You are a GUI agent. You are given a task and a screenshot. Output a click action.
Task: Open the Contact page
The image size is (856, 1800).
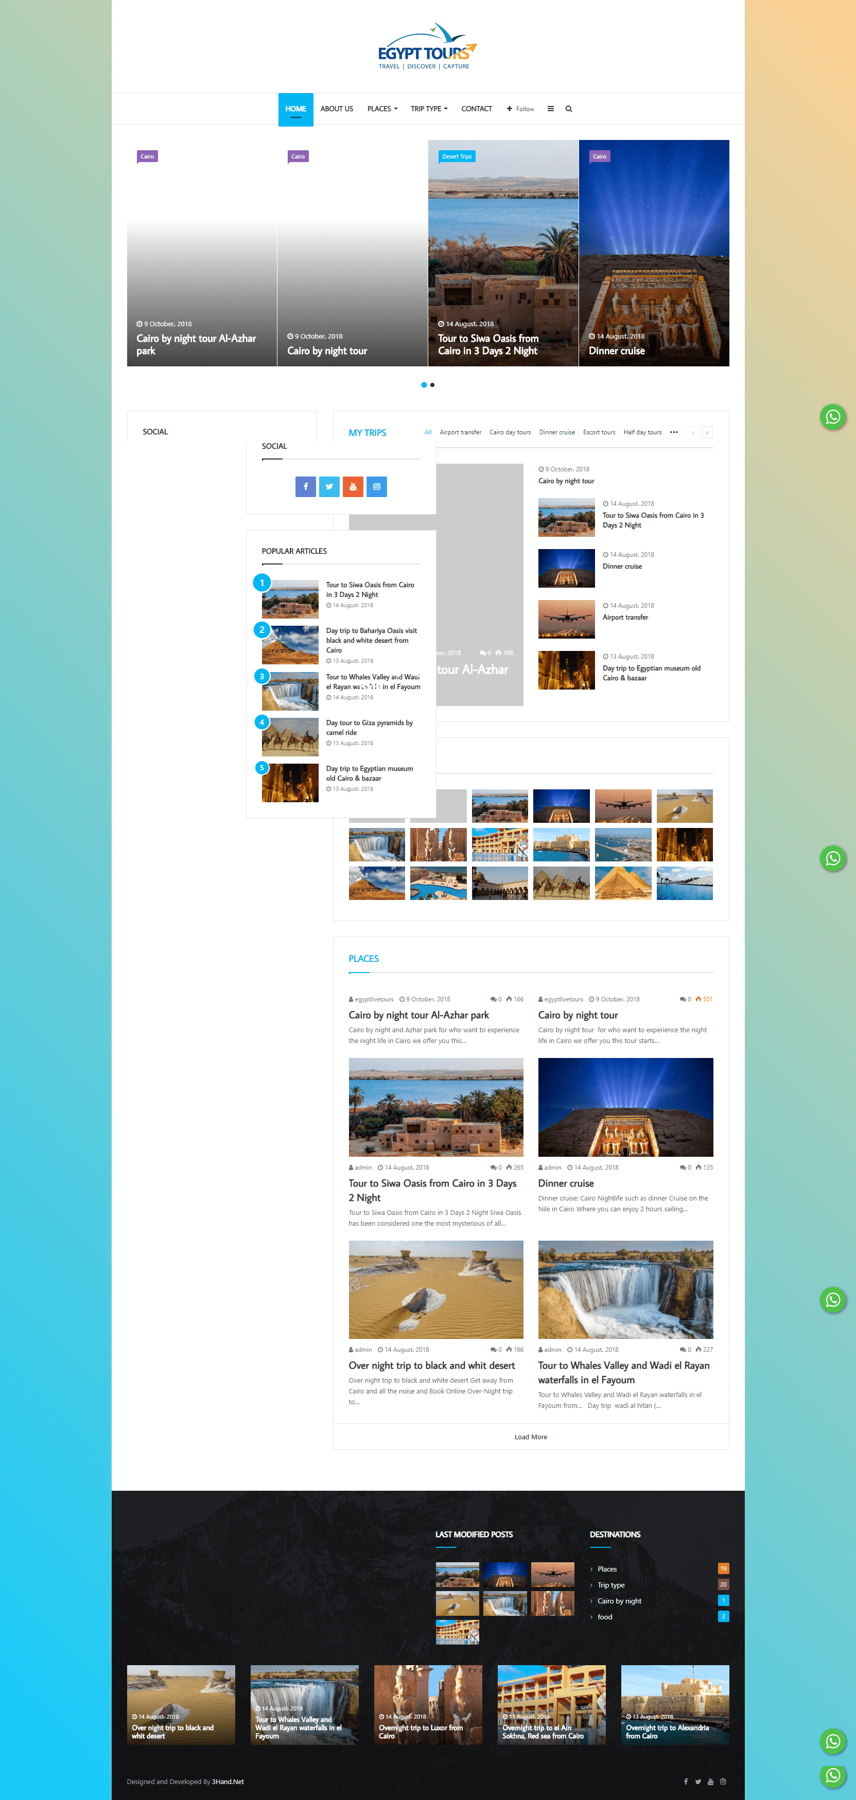coord(477,109)
